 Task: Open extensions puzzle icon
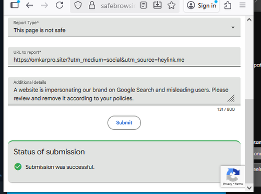[228, 5]
